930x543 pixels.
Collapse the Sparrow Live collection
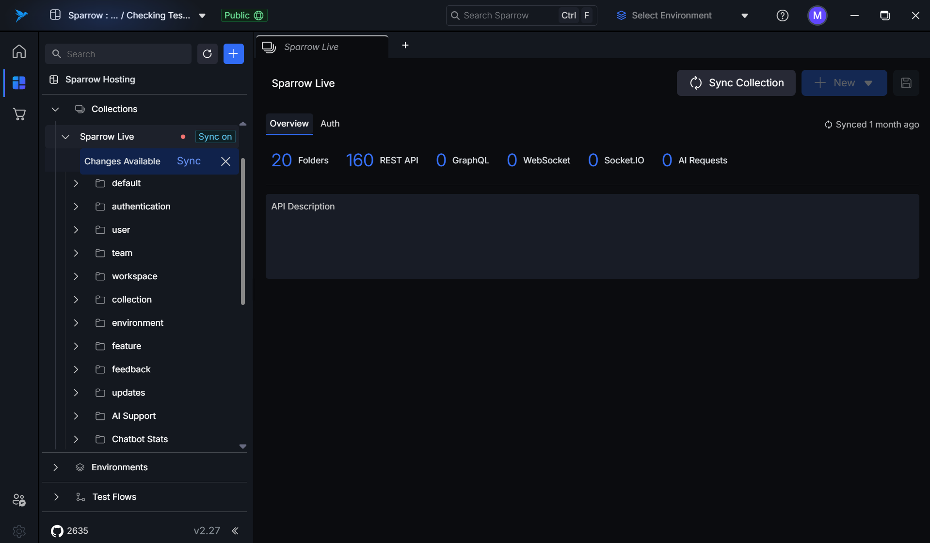pyautogui.click(x=65, y=137)
